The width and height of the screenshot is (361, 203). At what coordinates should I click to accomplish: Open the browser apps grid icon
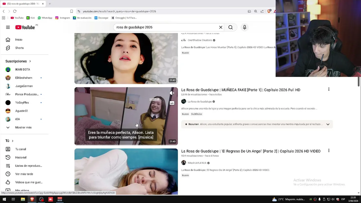point(3,18)
